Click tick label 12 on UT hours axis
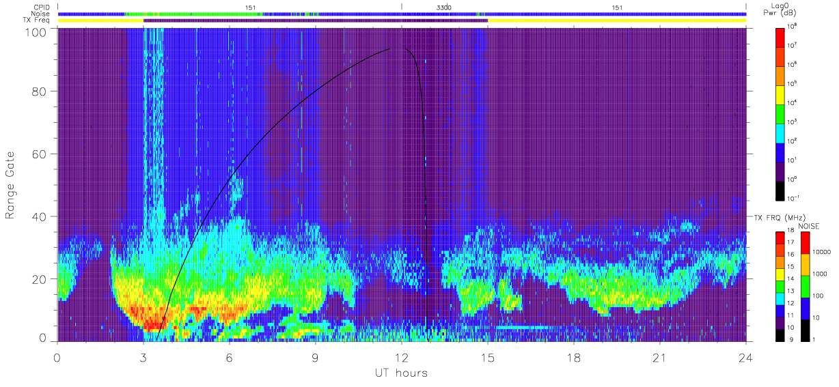Screen dimensions: 839x387 (x=402, y=358)
